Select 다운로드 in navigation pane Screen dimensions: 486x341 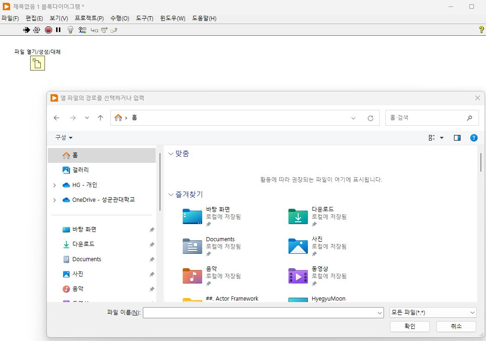coord(102,244)
